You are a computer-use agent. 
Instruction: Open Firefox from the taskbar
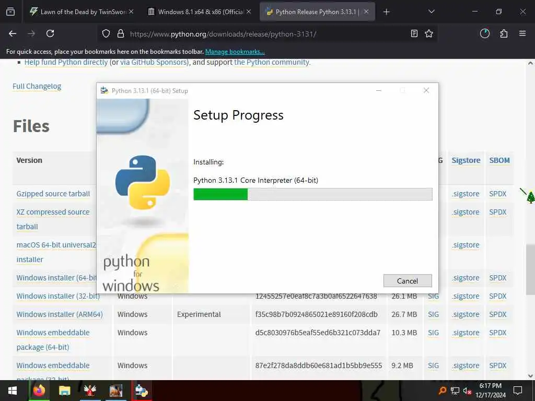[39, 391]
